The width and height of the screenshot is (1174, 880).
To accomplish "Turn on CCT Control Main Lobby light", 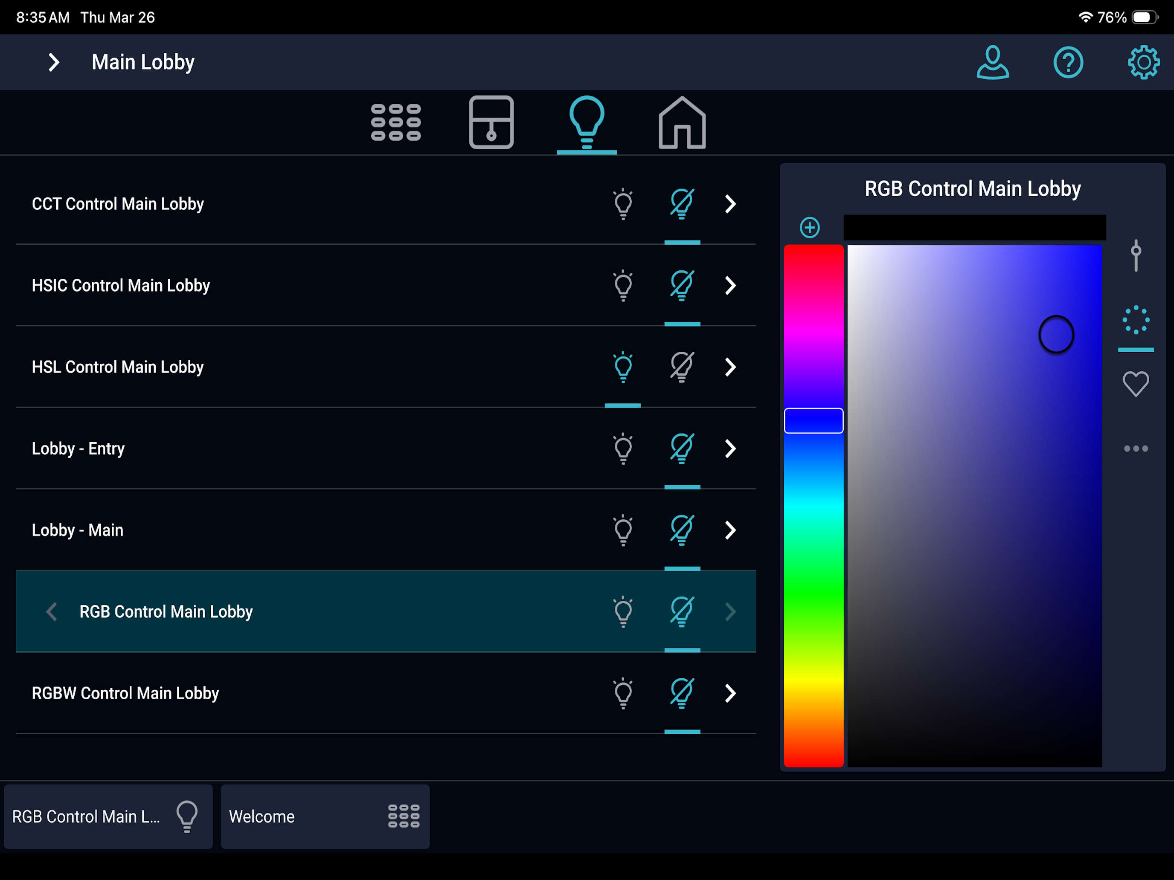I will (x=623, y=204).
